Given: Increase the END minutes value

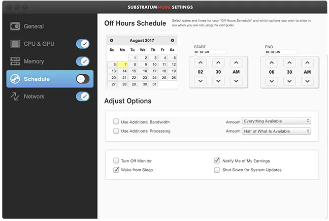Looking at the screenshot, I should [289, 63].
